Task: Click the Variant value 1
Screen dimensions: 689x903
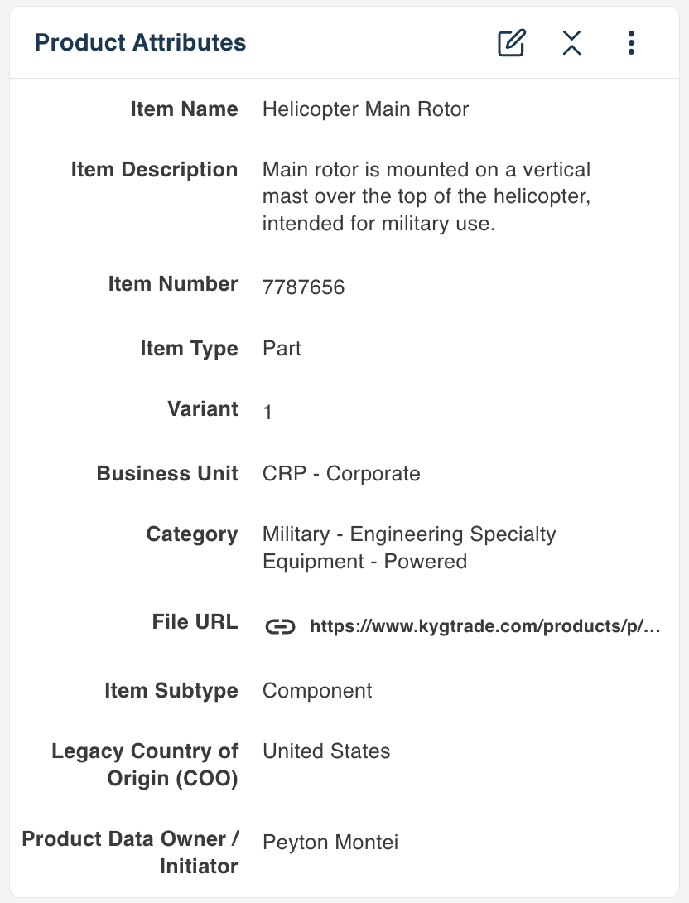Action: coord(267,412)
